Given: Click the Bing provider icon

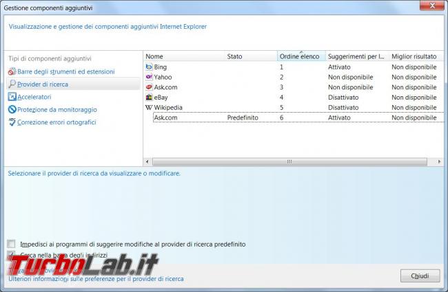Looking at the screenshot, I should 149,67.
